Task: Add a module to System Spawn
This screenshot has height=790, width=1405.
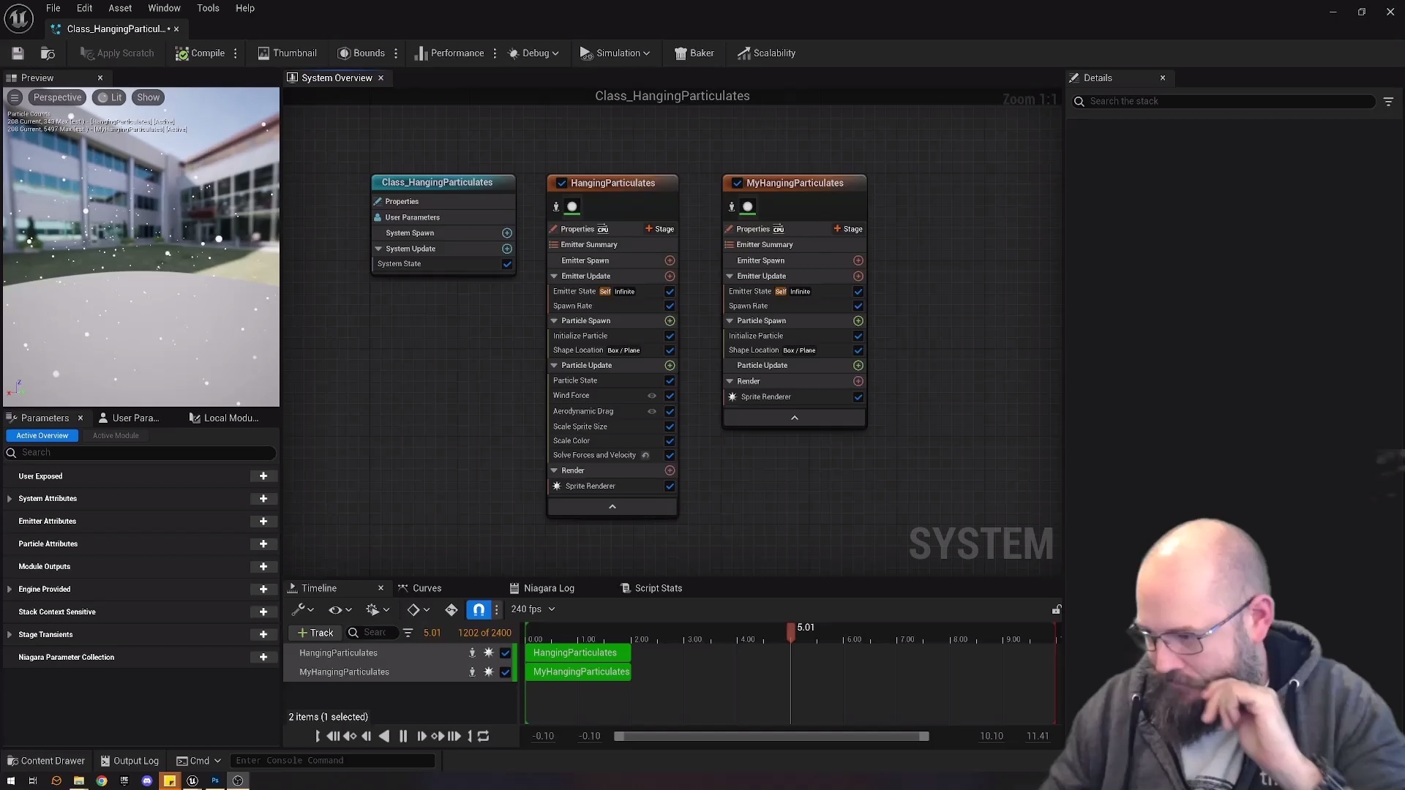Action: [507, 233]
